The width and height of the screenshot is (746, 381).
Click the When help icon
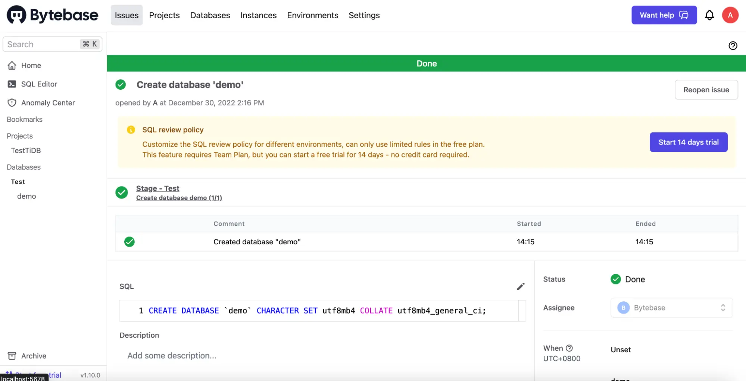[x=569, y=348]
